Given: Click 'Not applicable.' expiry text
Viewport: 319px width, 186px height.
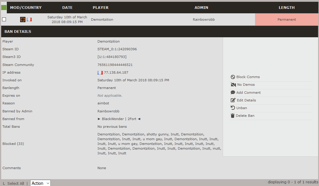Looking at the screenshot, I should click(110, 96).
